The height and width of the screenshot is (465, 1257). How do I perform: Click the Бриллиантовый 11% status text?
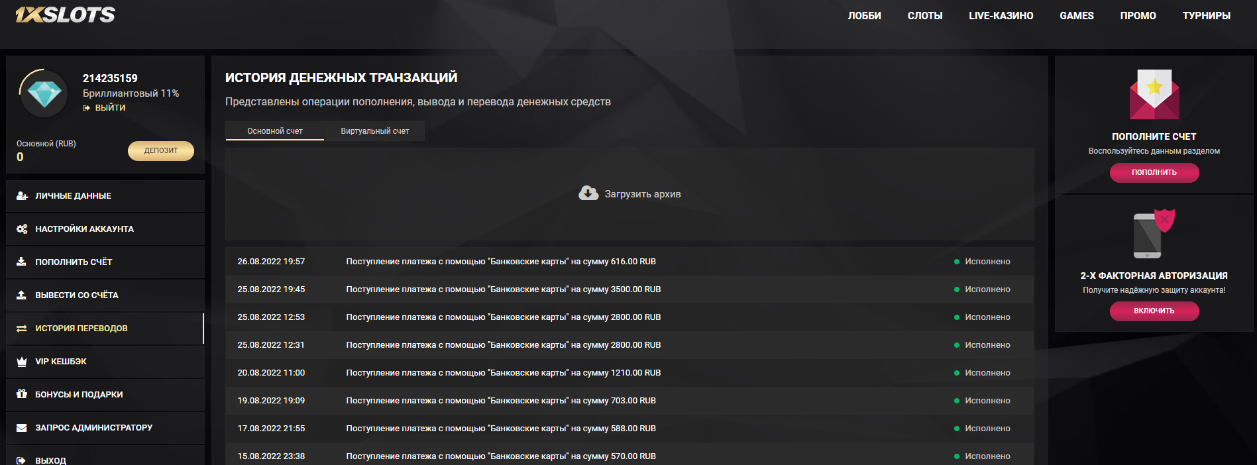pos(131,93)
